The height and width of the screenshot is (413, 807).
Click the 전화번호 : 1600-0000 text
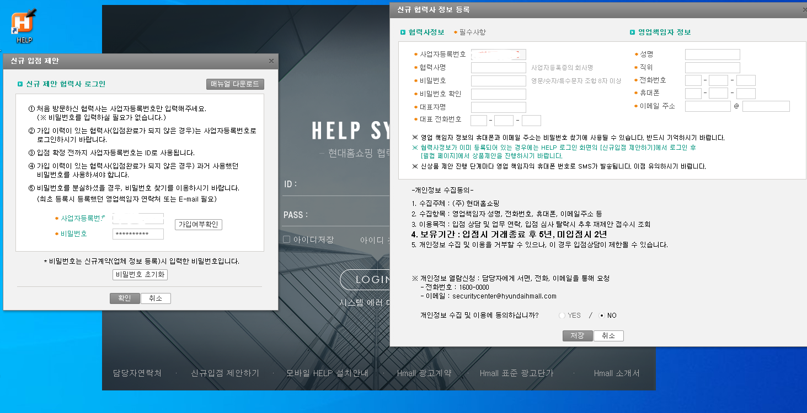(x=457, y=287)
